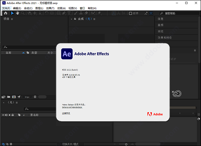Image resolution: width=201 pixels, height=146 pixels.
Task: Toggle the solo column in timeline
Action: 9,115
